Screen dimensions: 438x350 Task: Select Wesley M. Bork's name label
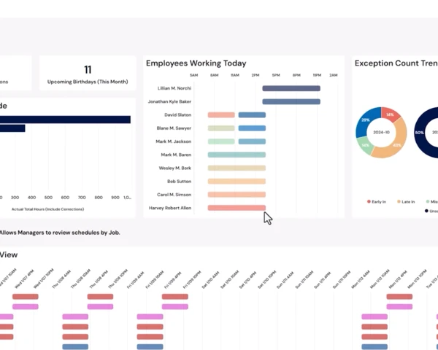tap(175, 168)
